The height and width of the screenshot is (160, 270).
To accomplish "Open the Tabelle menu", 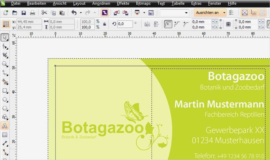I will [178, 3].
